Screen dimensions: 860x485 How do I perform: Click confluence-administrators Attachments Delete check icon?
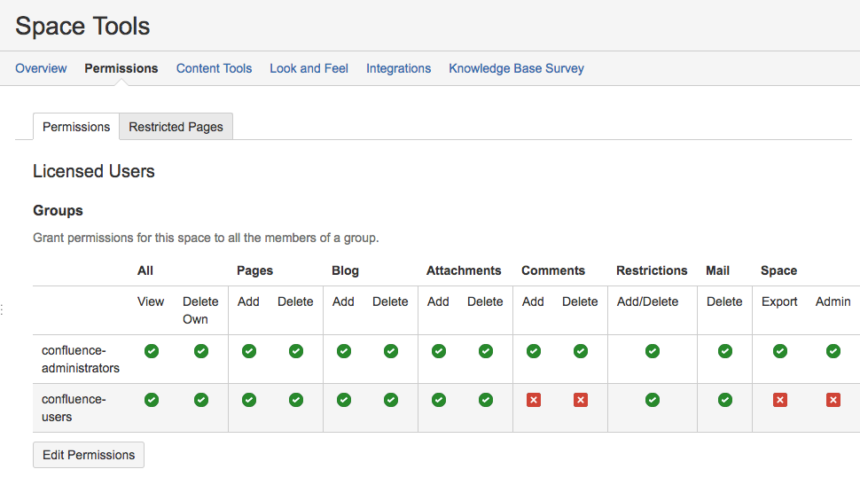[486, 351]
